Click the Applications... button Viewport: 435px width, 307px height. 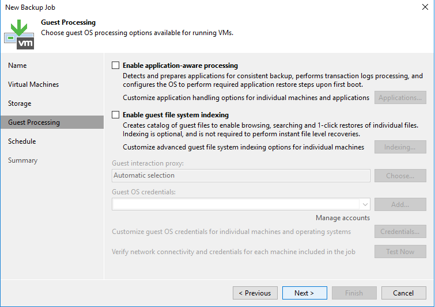[x=400, y=98]
